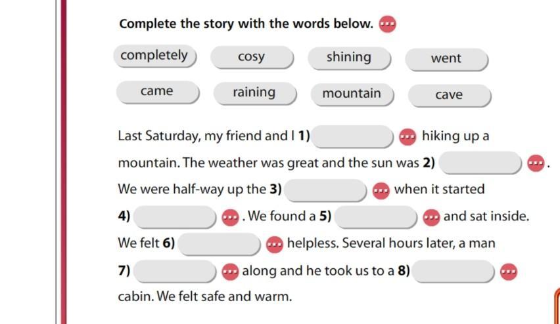Click the answer blank numbered 1
560x324 pixels.
pyautogui.click(x=353, y=136)
